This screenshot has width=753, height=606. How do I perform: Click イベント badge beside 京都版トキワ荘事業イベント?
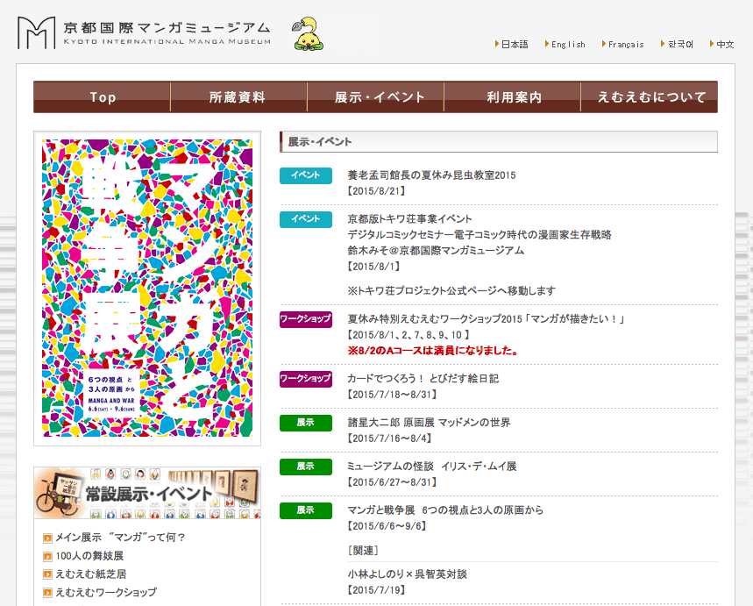(306, 219)
